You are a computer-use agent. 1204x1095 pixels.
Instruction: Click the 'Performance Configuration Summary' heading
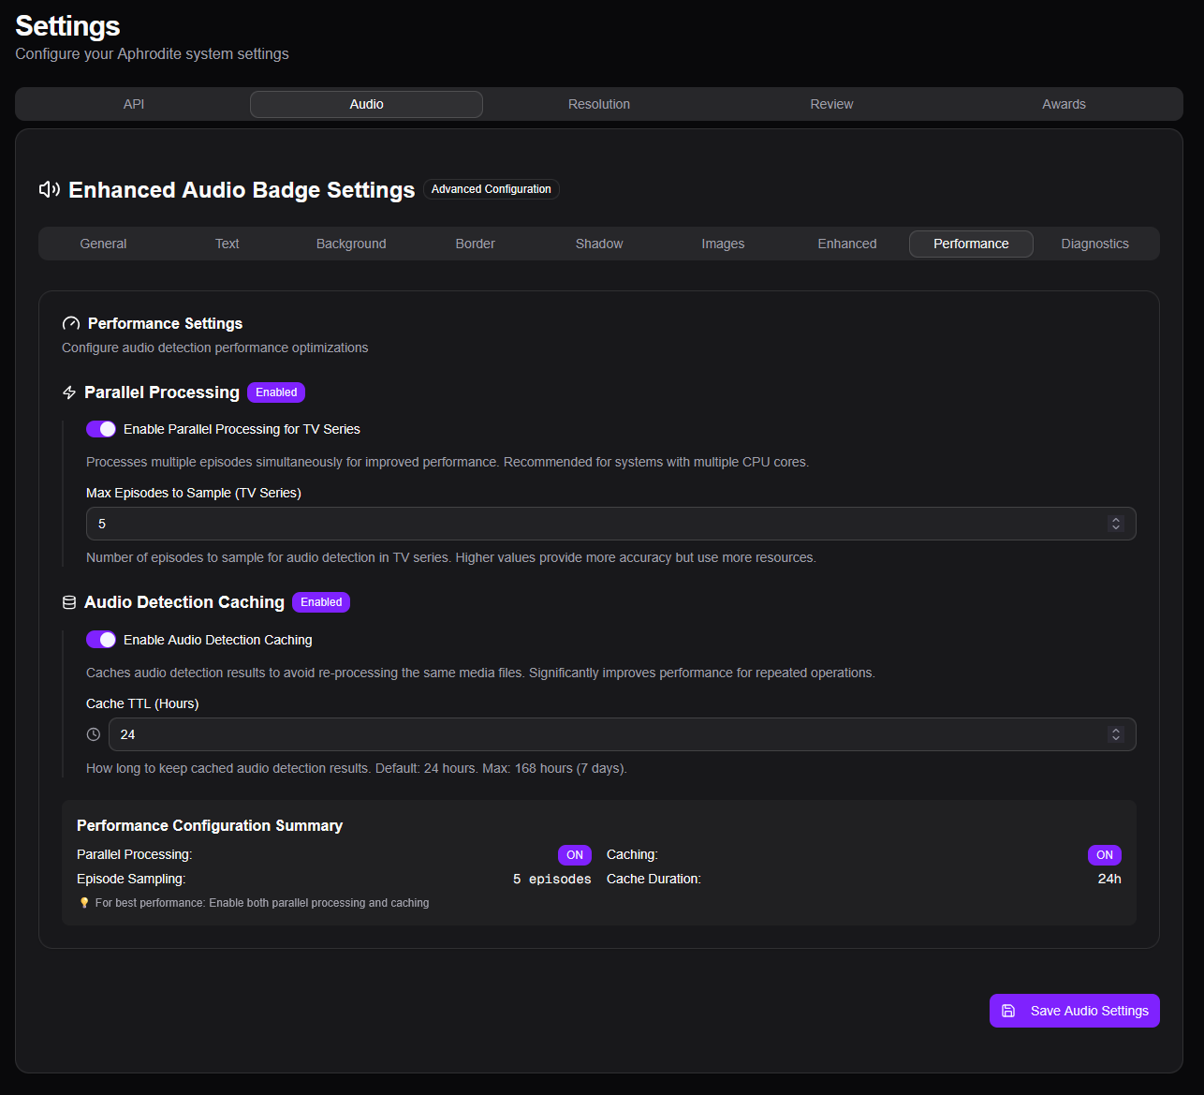click(x=210, y=825)
